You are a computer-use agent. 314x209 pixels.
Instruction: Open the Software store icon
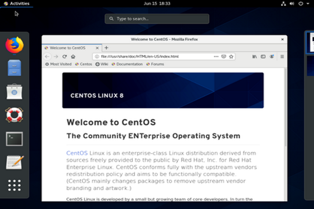pyautogui.click(x=14, y=91)
